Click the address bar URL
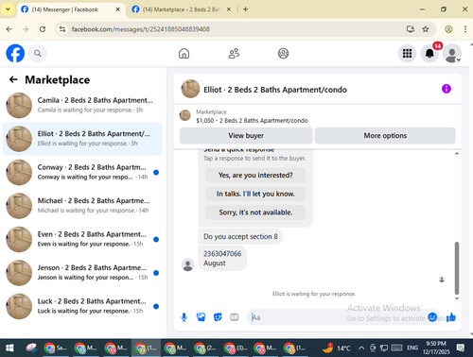 [140, 29]
